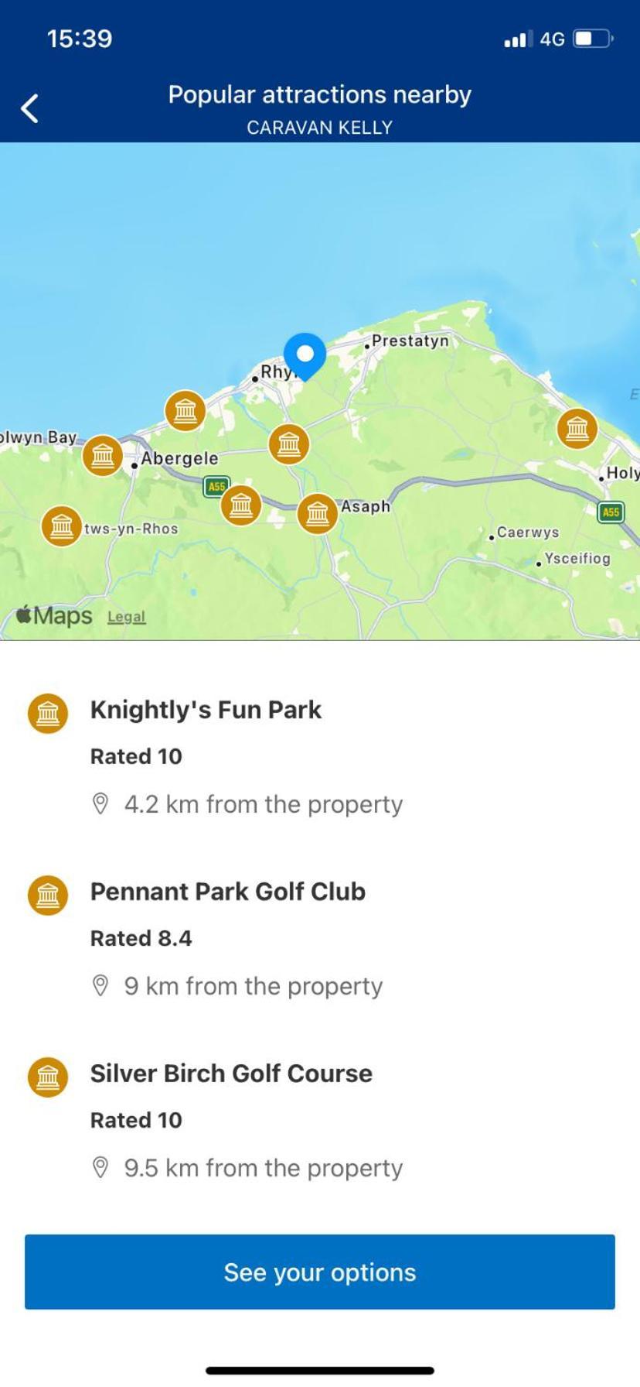Open Pennant Park Golf Club listing
Image resolution: width=640 pixels, height=1387 pixels.
click(320, 938)
